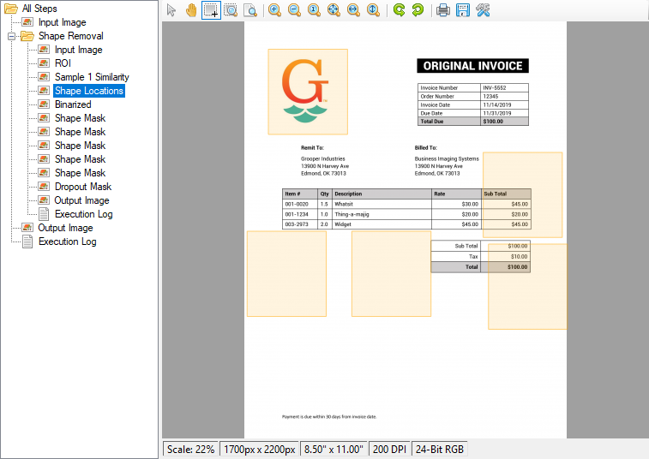Click the zoom out magnifier
This screenshot has height=459, width=649.
pyautogui.click(x=294, y=10)
